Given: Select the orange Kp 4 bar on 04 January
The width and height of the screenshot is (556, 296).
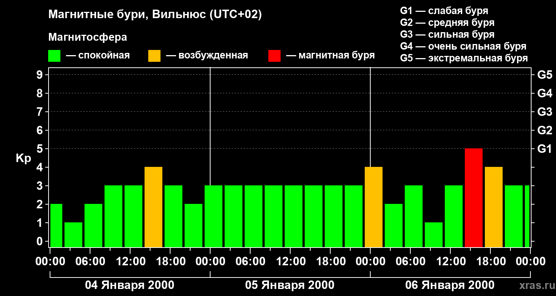Looking at the screenshot, I should (x=153, y=207).
